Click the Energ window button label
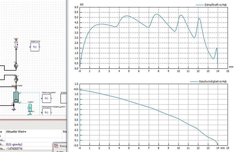This screenshot has width=235, height=152. (63, 146)
